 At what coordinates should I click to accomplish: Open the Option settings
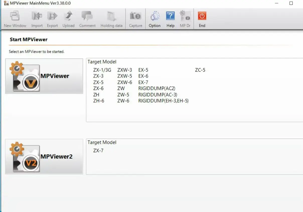155,19
